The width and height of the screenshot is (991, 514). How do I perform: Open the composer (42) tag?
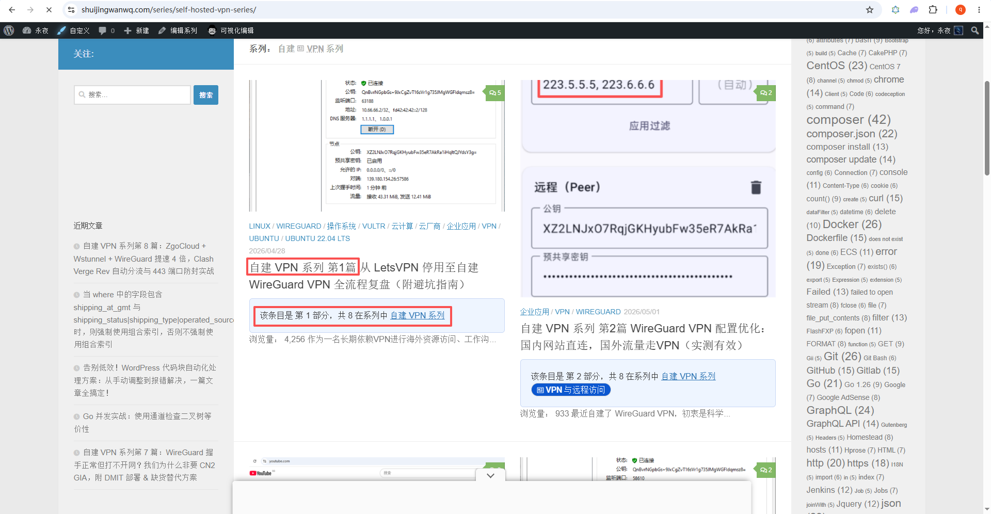pos(849,120)
